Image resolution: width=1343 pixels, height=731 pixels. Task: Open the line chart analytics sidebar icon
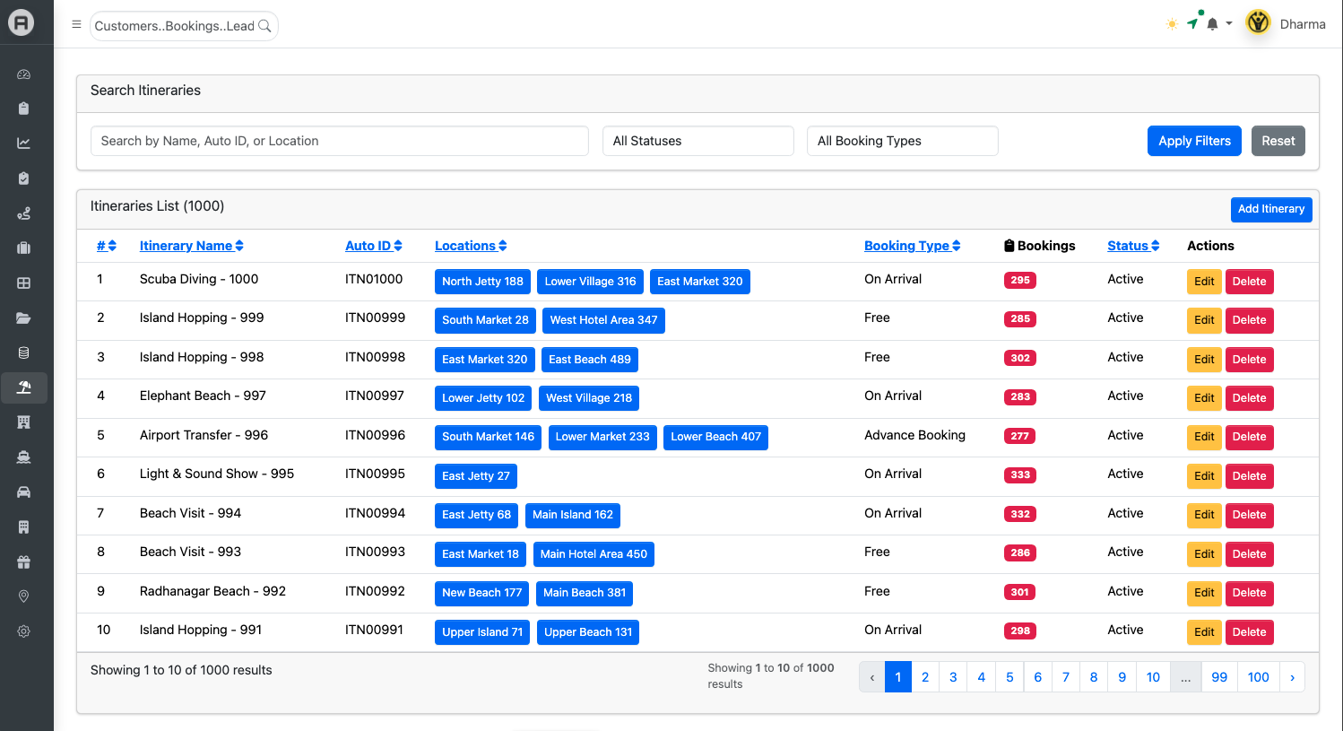pos(24,144)
